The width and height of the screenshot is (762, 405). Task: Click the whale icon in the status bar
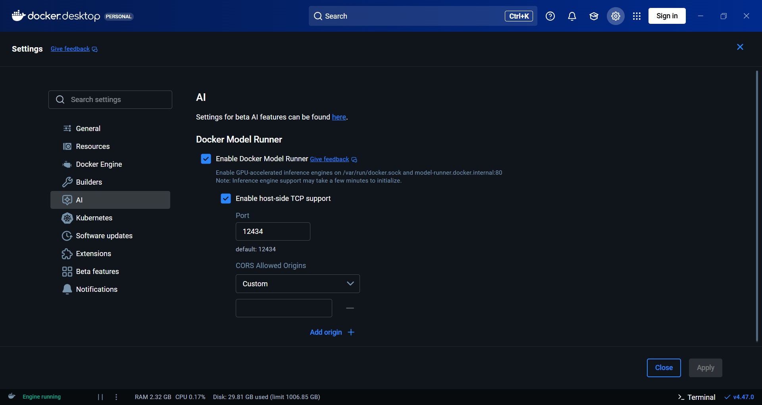point(12,396)
